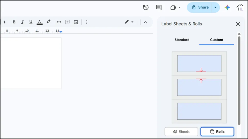Click the Share button
The width and height of the screenshot is (248, 139).
[200, 7]
